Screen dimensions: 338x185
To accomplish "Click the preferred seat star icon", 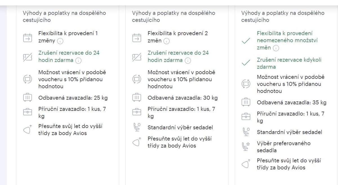I will pyautogui.click(x=246, y=146).
